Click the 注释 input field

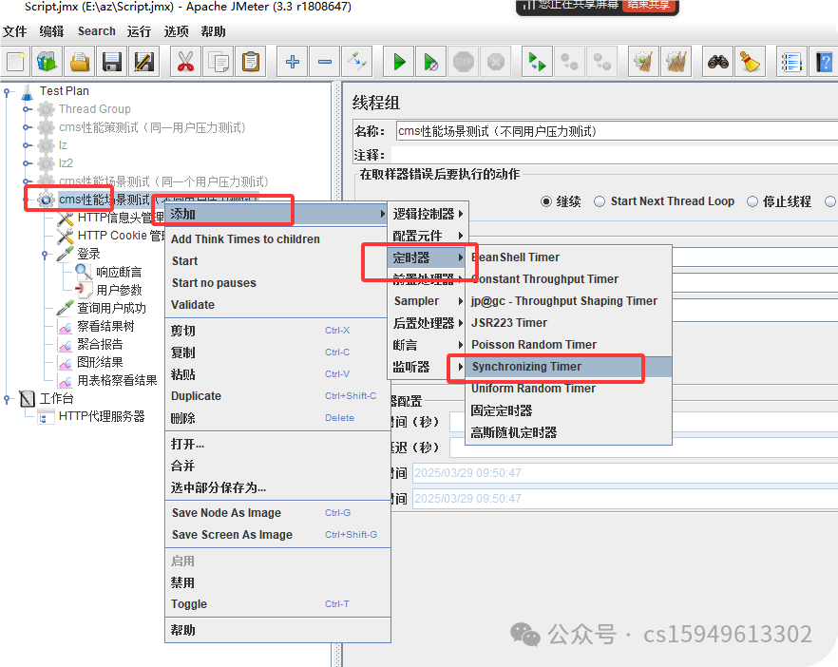coord(614,155)
